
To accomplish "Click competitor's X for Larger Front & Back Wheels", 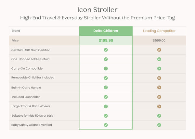I will 159,106.
